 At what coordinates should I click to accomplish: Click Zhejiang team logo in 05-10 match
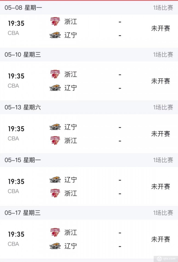[55, 74]
